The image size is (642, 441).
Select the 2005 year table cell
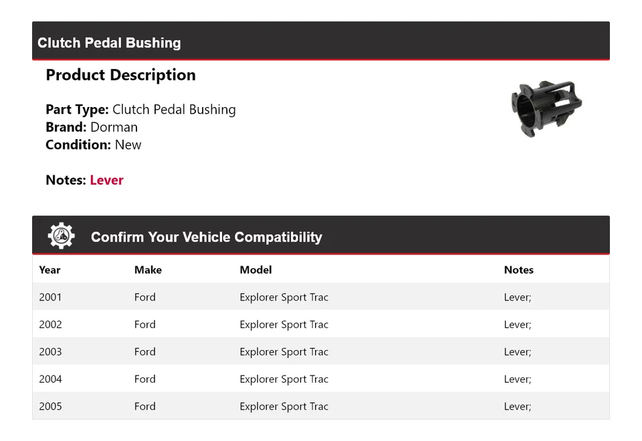coord(50,406)
